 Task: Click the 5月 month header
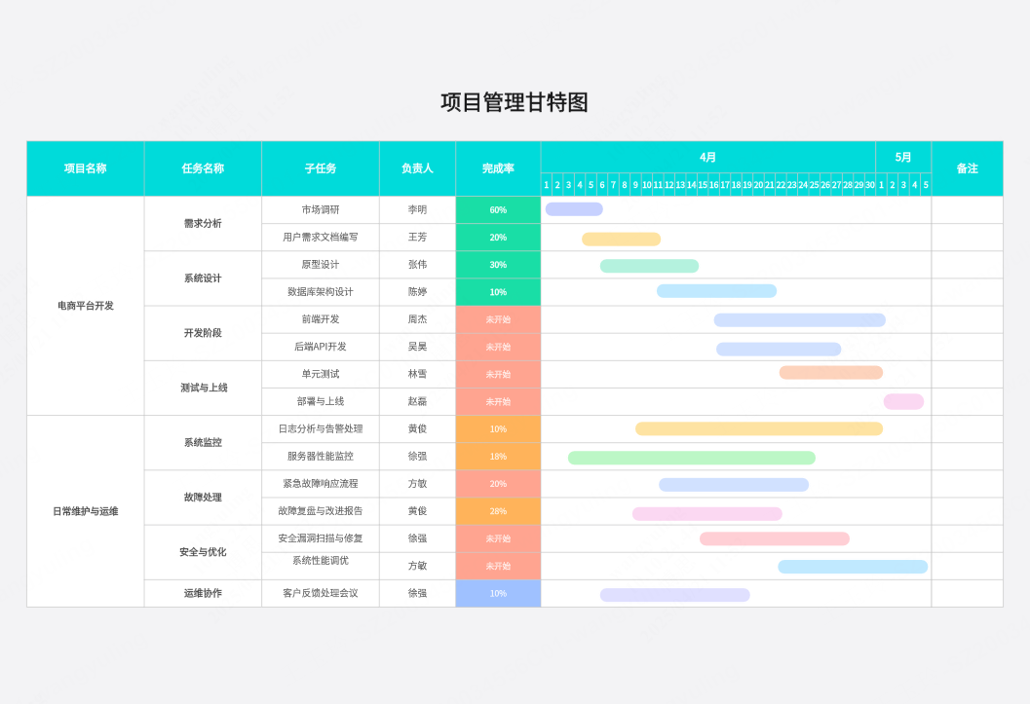(903, 158)
